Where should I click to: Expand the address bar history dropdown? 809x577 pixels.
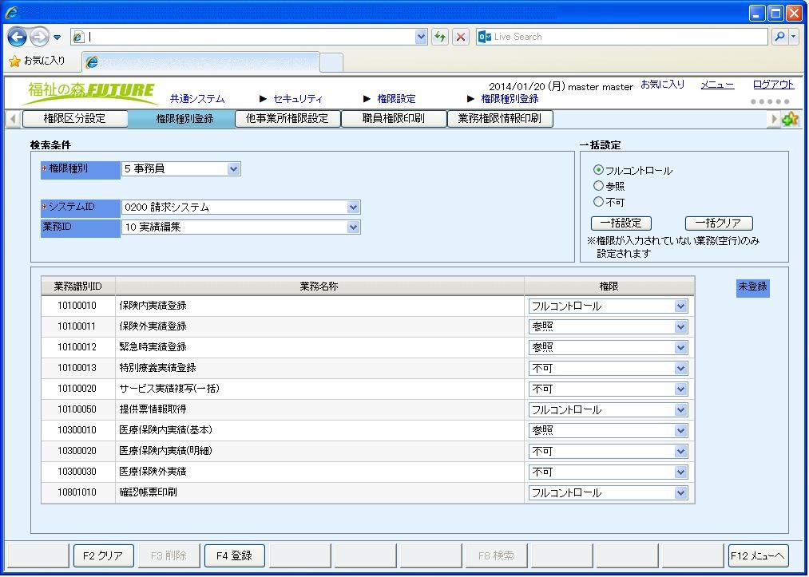[x=421, y=37]
